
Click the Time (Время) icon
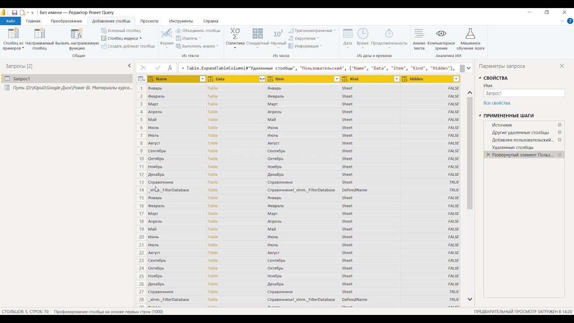tap(362, 34)
